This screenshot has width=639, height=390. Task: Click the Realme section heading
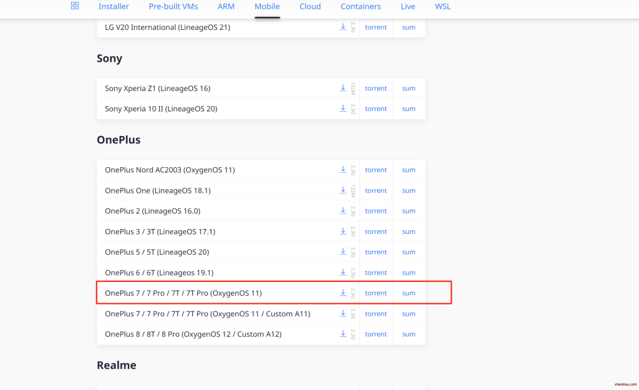(117, 365)
